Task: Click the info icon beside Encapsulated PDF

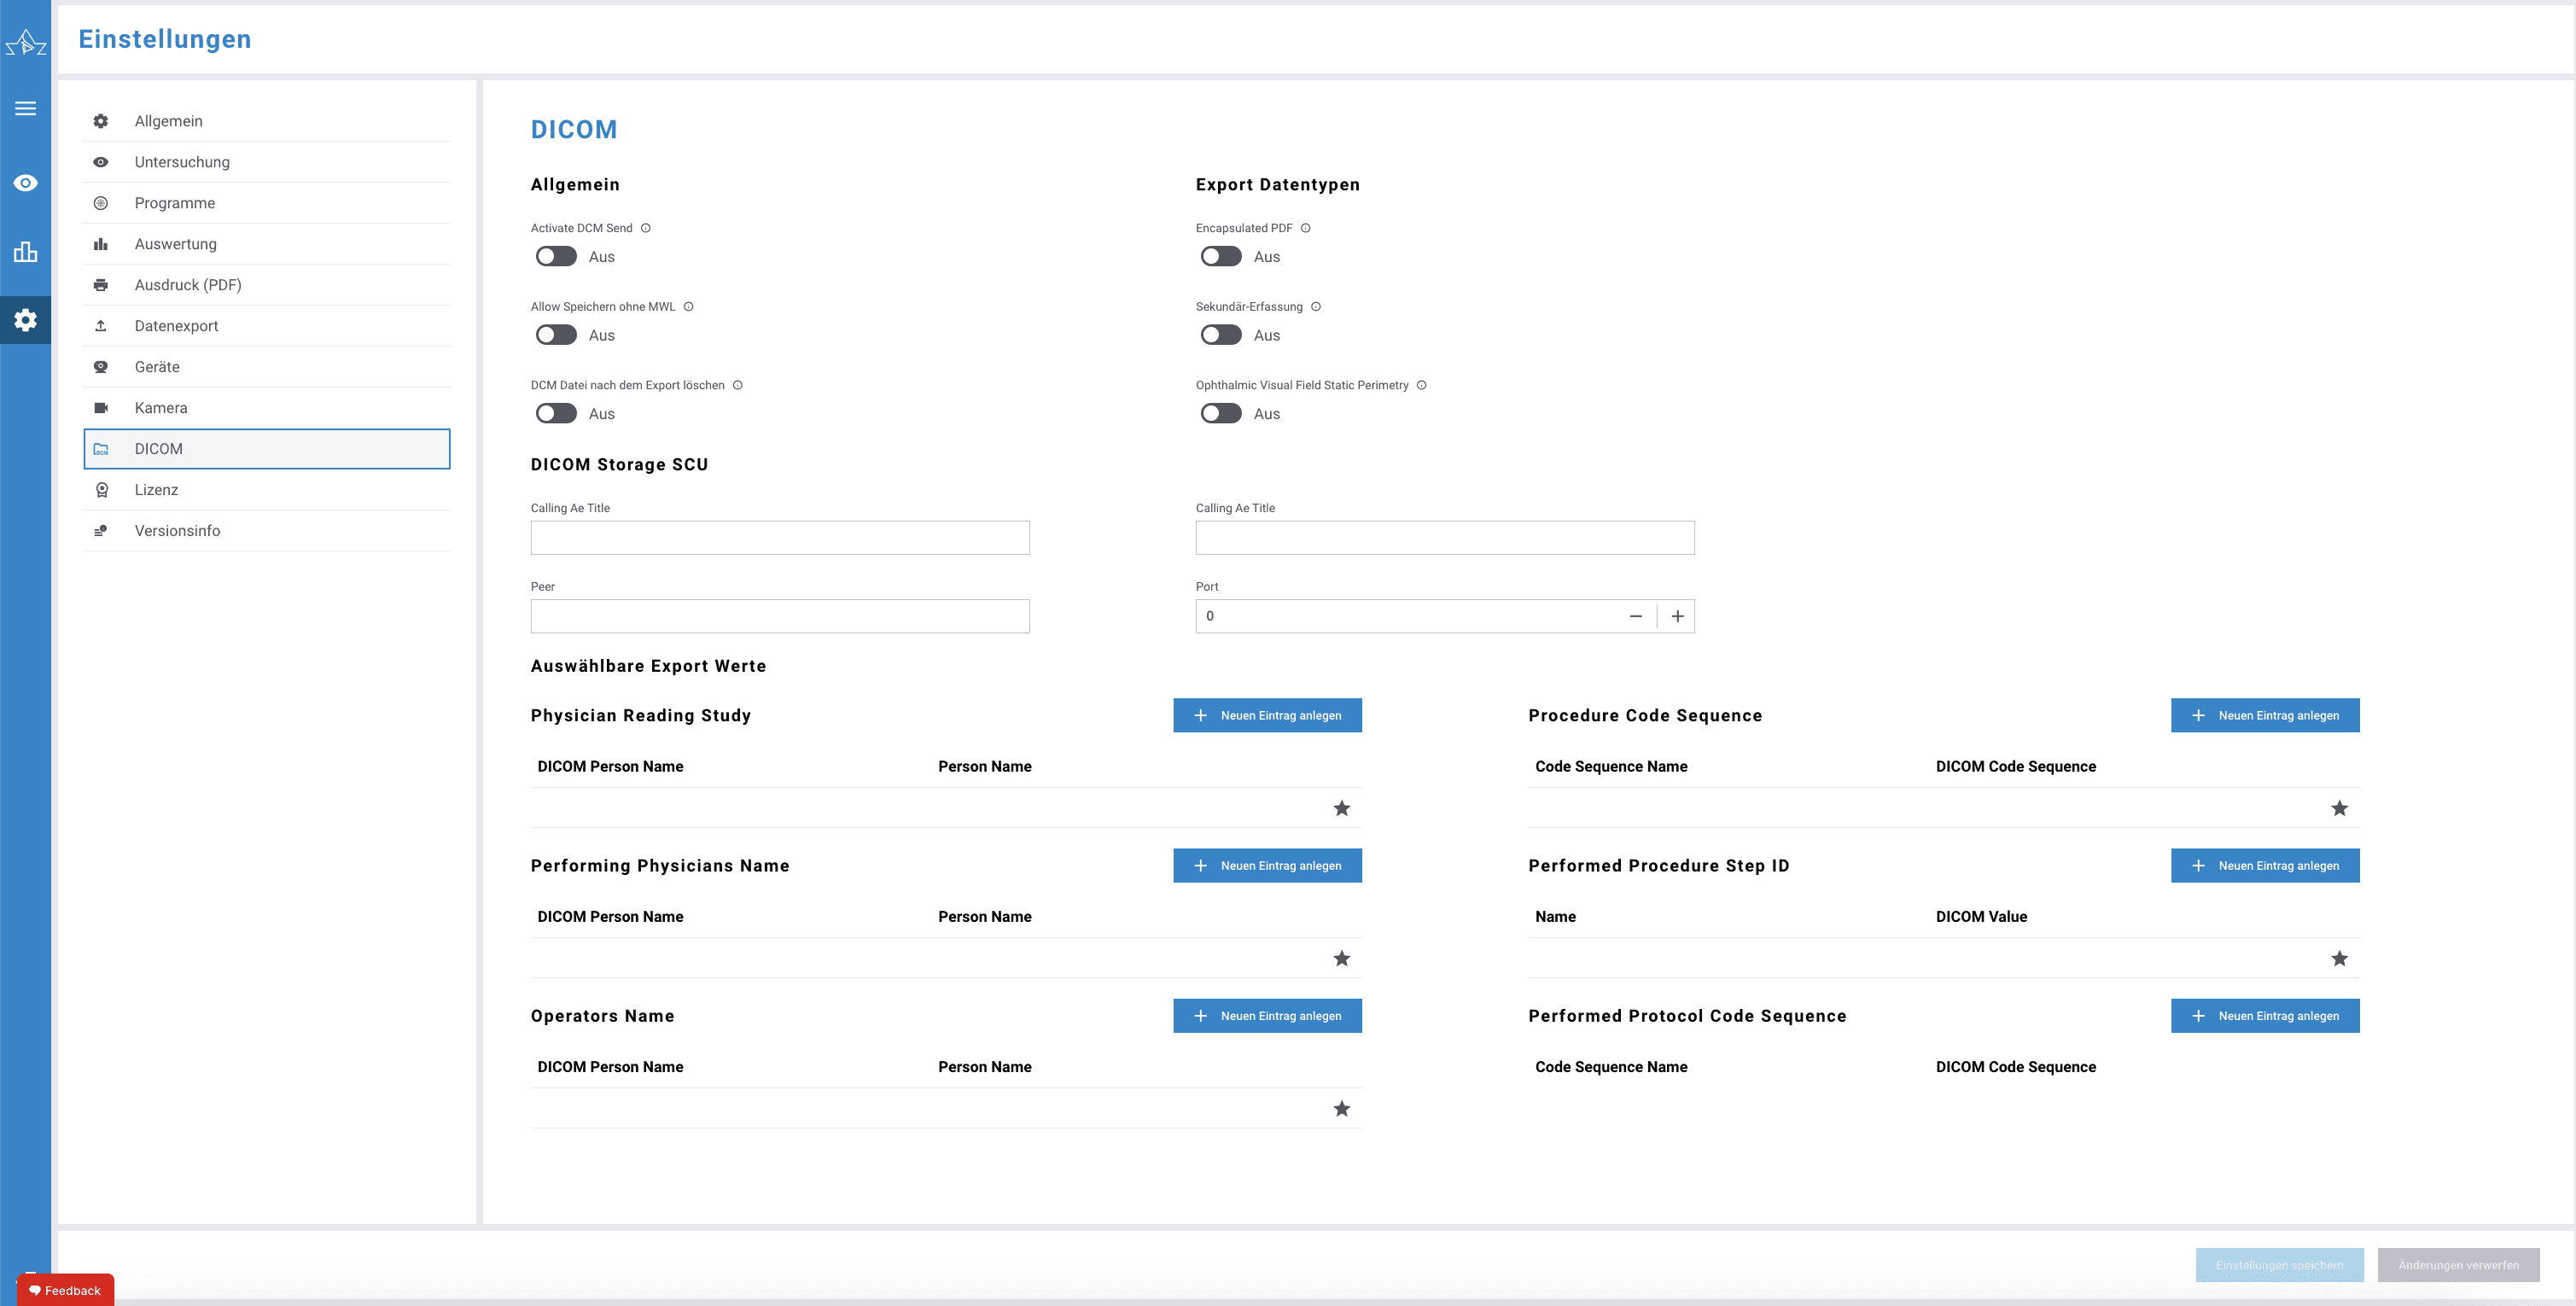Action: tap(1305, 228)
